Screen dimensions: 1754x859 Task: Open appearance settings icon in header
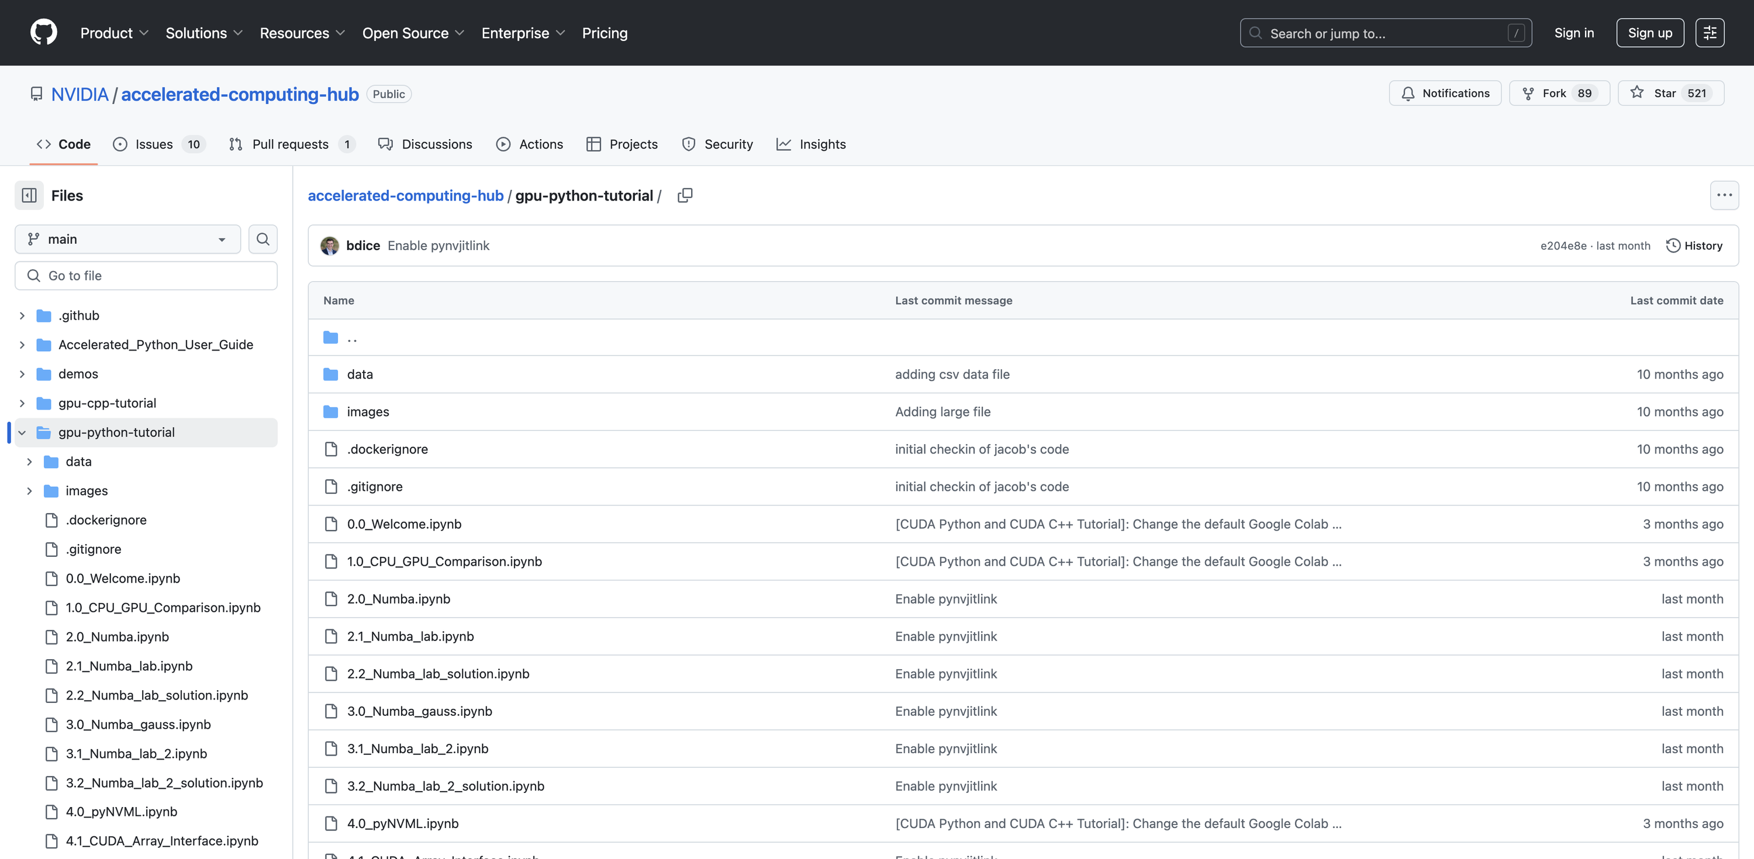[1710, 33]
